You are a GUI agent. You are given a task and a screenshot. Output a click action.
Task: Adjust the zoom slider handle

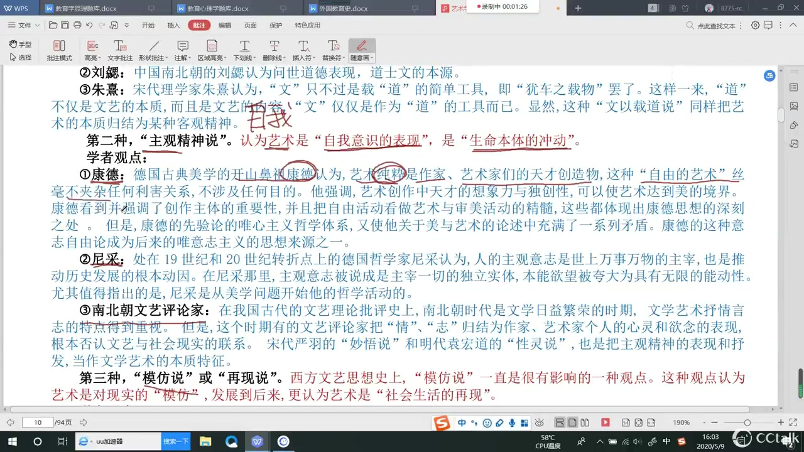point(747,422)
